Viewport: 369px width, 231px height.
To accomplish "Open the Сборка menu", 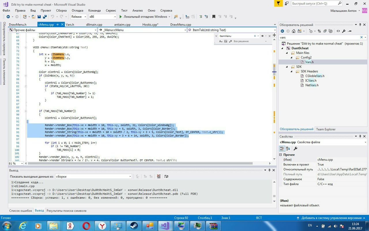I will (x=61, y=10).
